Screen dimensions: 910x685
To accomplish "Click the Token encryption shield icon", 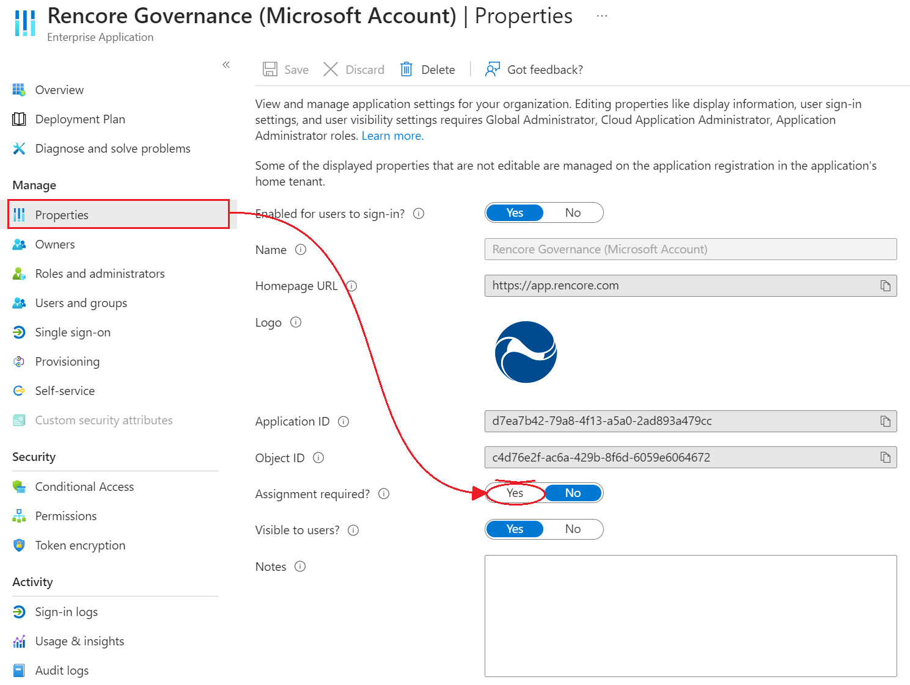I will tap(19, 545).
